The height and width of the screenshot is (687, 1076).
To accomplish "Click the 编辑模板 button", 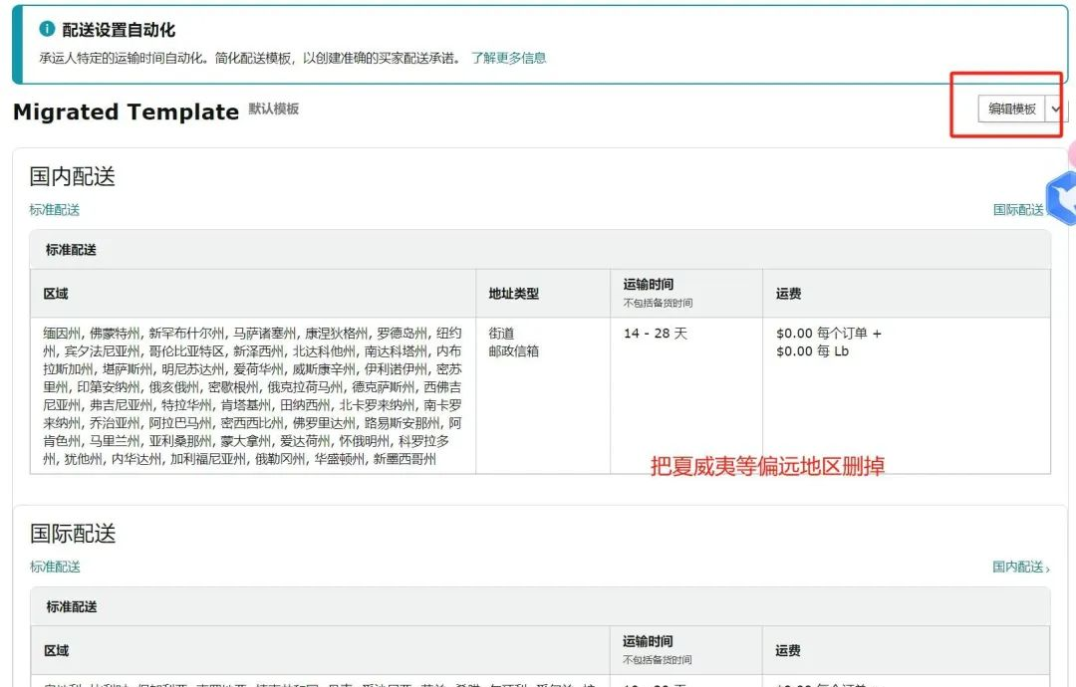I will tap(1011, 109).
